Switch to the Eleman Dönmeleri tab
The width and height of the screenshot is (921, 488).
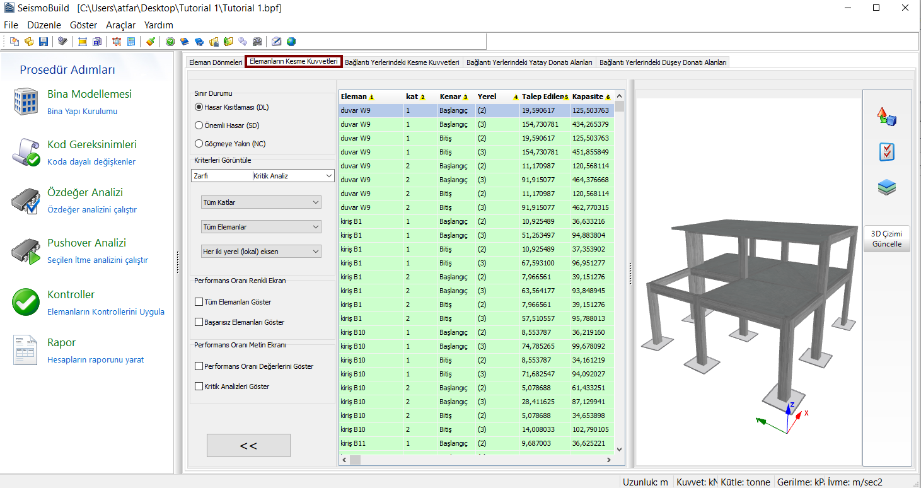[215, 62]
